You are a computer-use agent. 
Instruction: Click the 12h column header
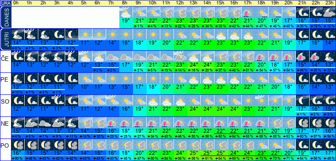pyautogui.click(x=180, y=3)
